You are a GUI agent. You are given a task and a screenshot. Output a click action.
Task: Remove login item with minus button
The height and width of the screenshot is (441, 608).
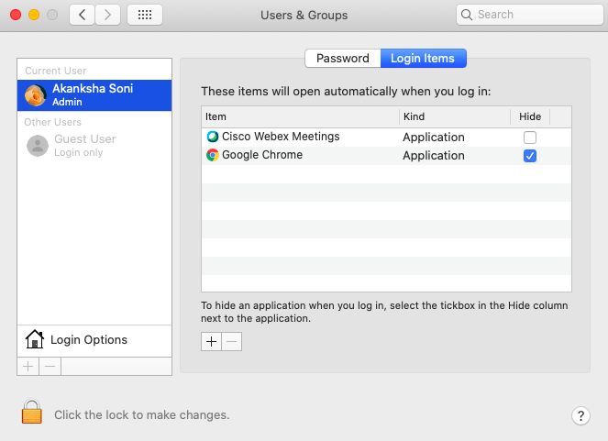tap(232, 341)
